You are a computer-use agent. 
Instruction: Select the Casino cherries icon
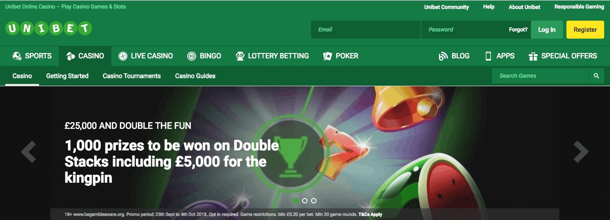(x=70, y=56)
